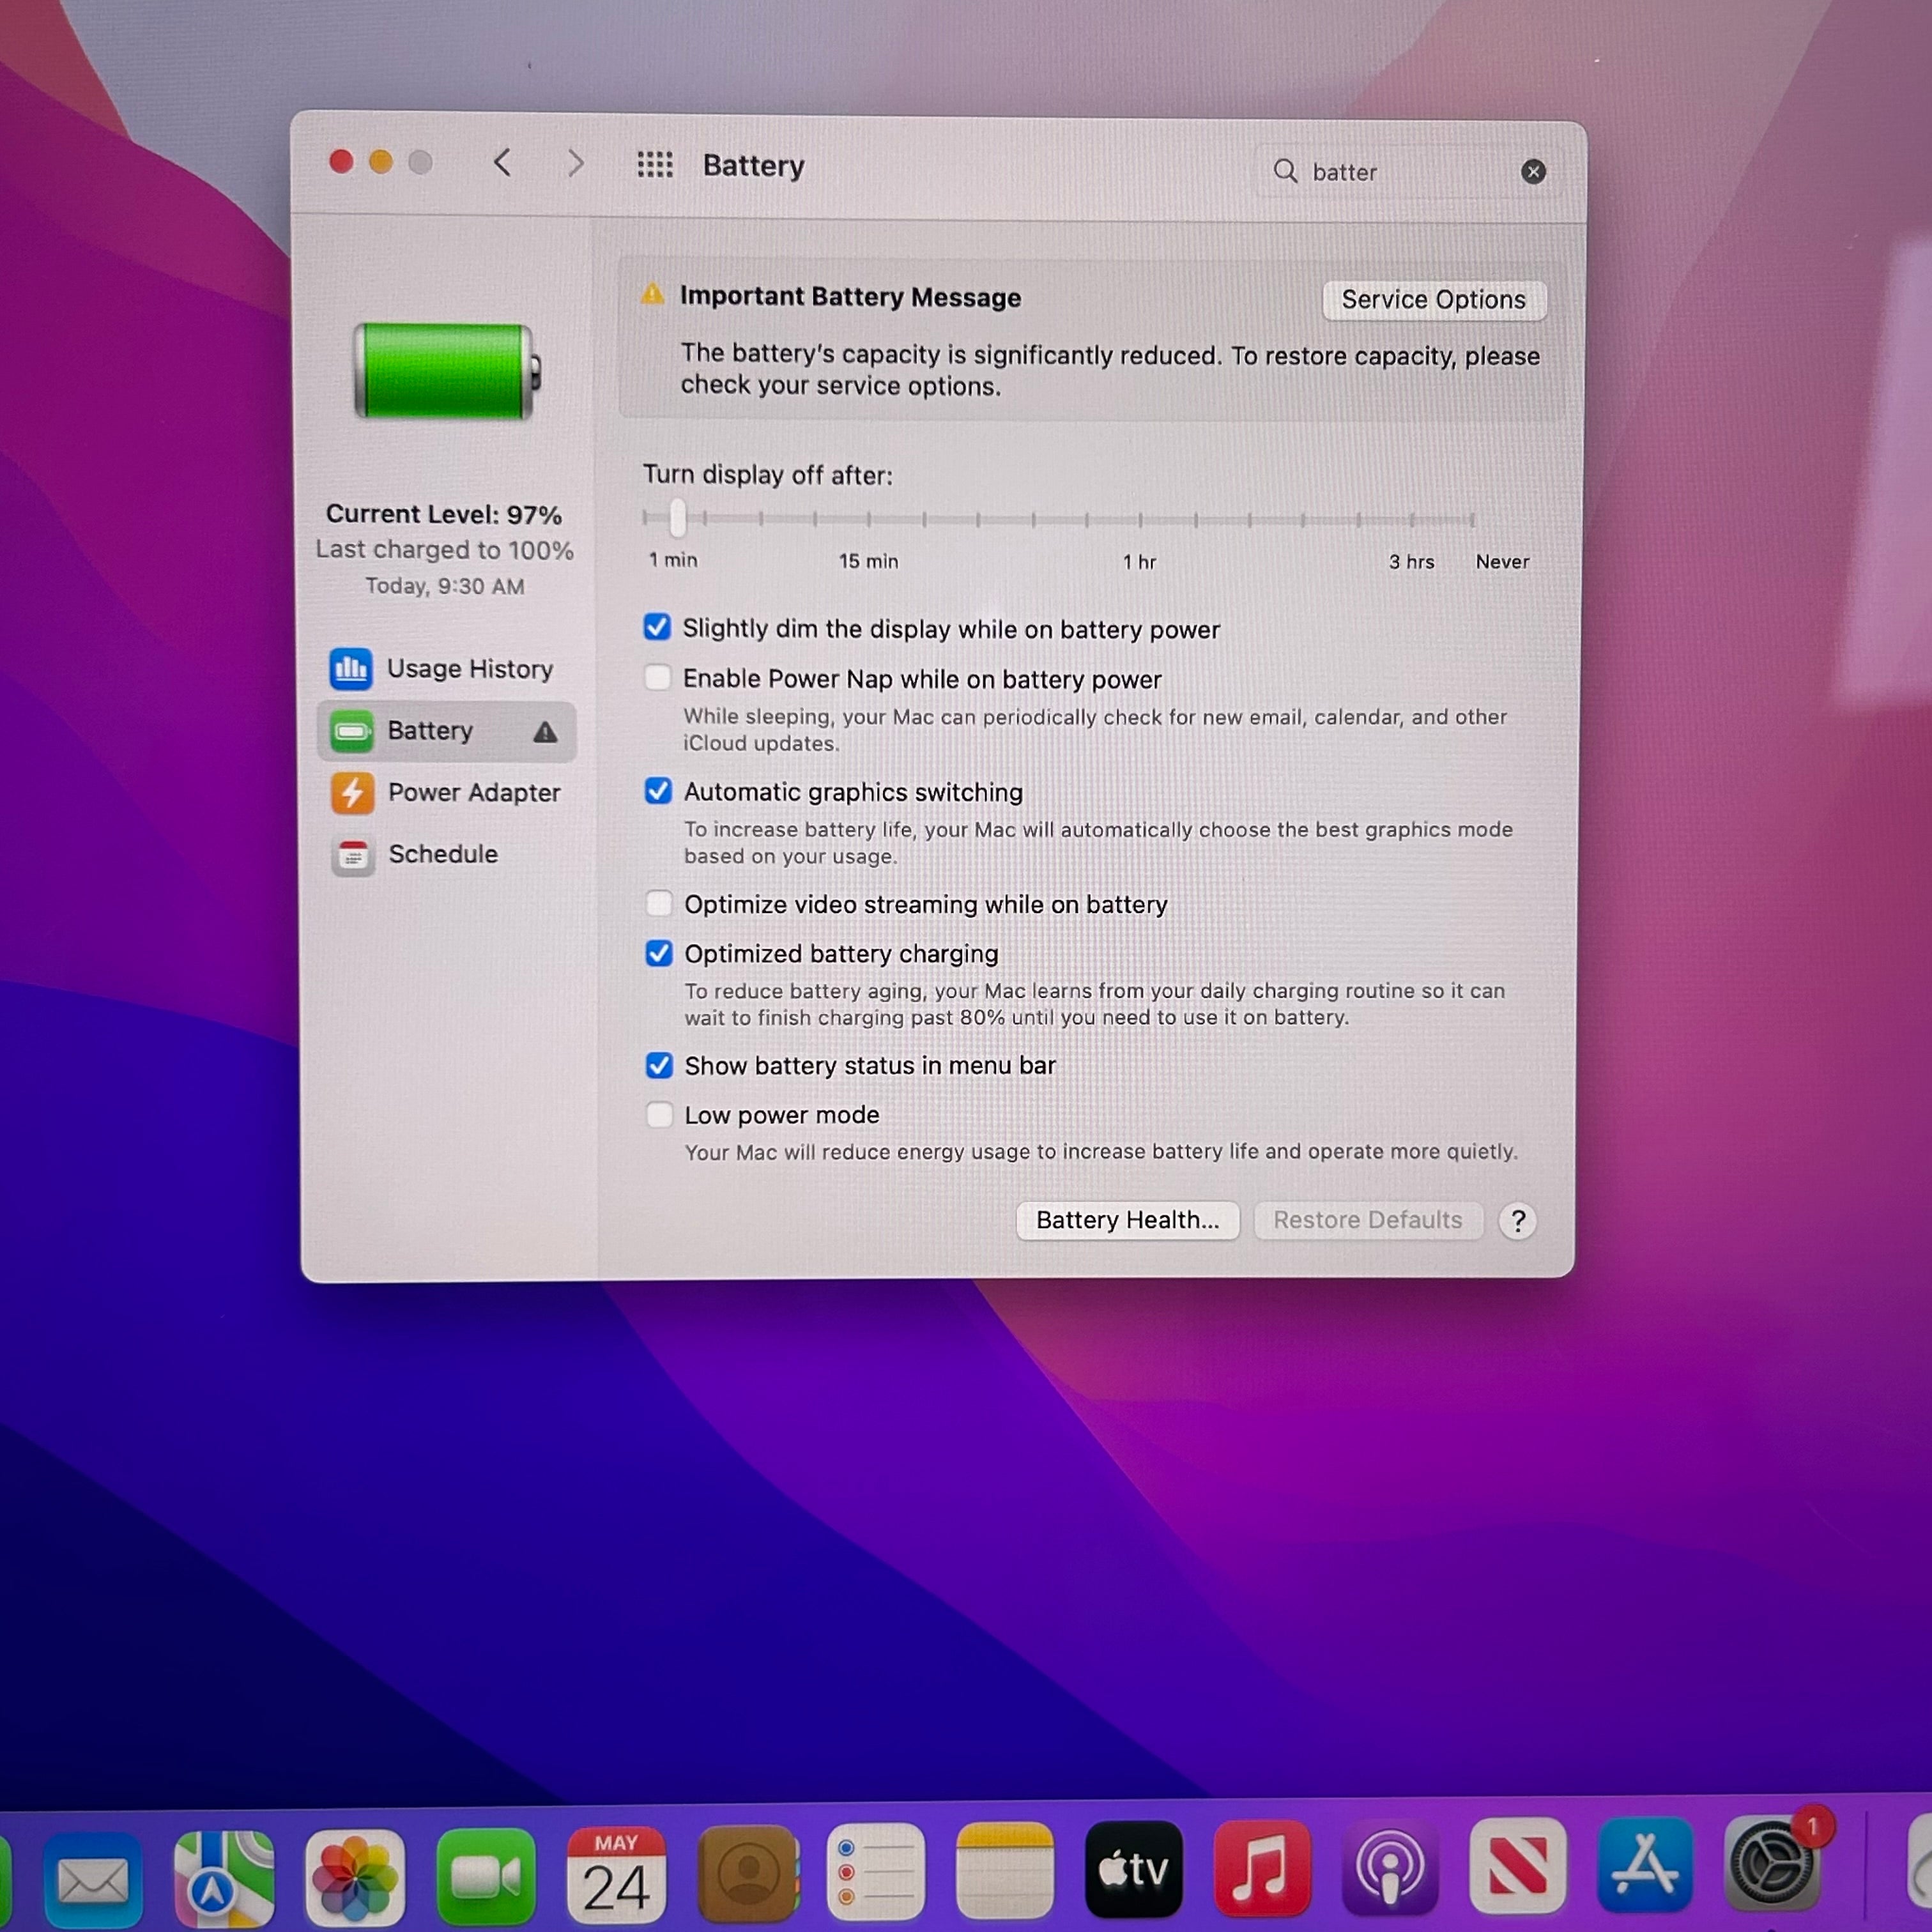This screenshot has height=1932, width=1932.
Task: Open App Store from the Dock
Action: coord(1645,1864)
